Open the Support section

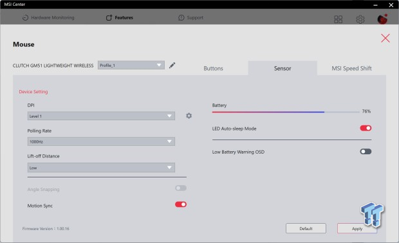click(190, 17)
